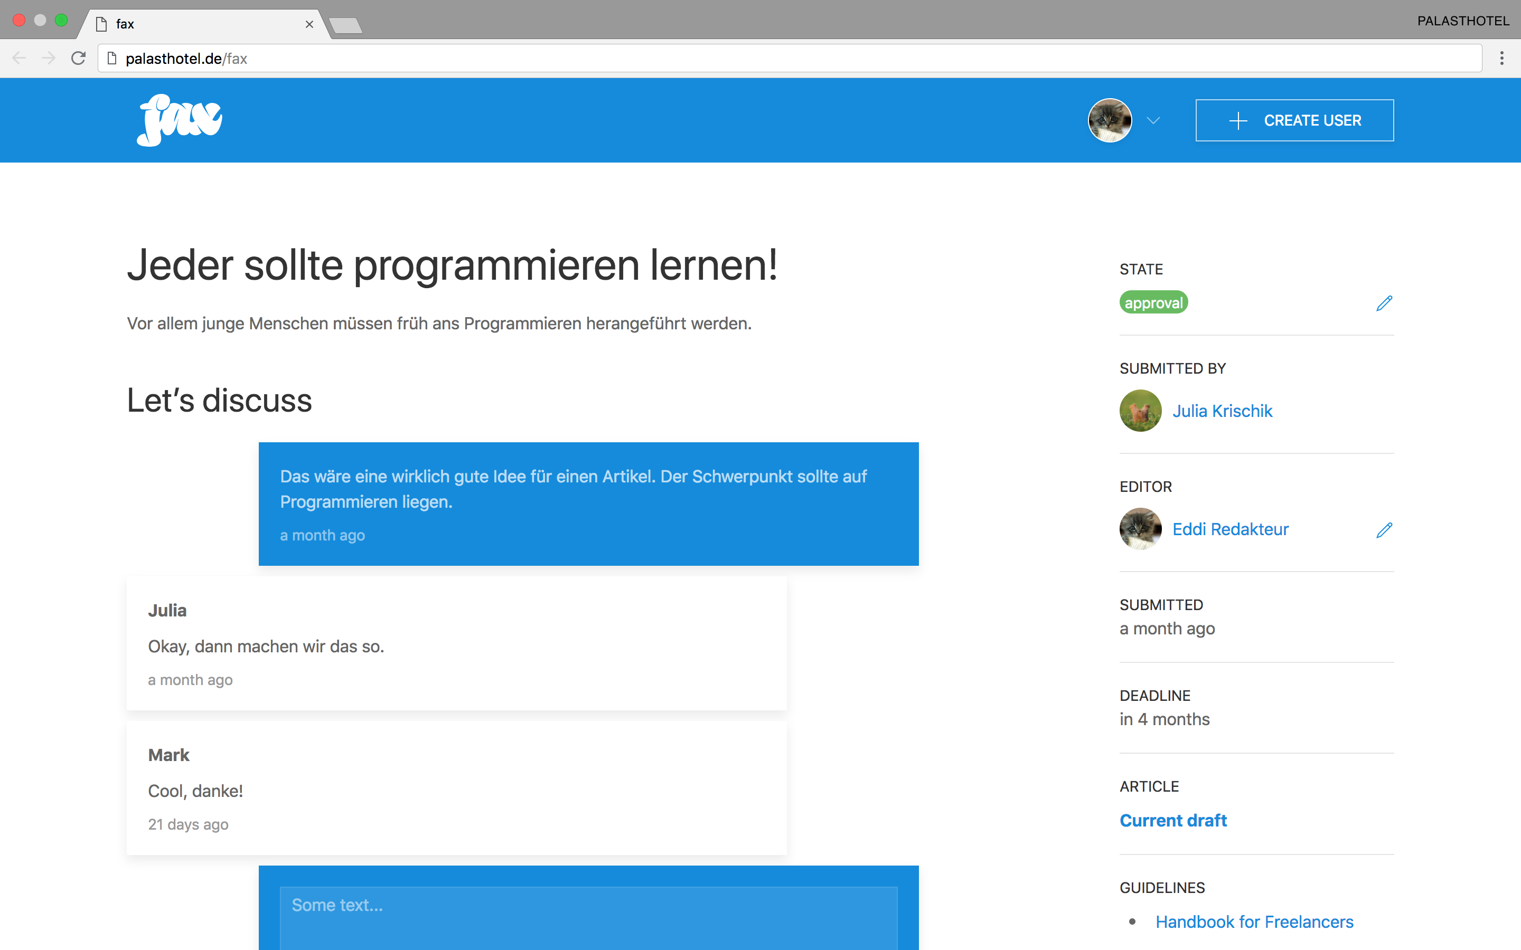Click the browser forward arrow
Image resolution: width=1521 pixels, height=950 pixels.
click(49, 59)
